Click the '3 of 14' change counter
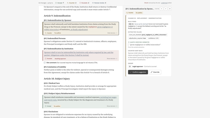 coord(157,9)
